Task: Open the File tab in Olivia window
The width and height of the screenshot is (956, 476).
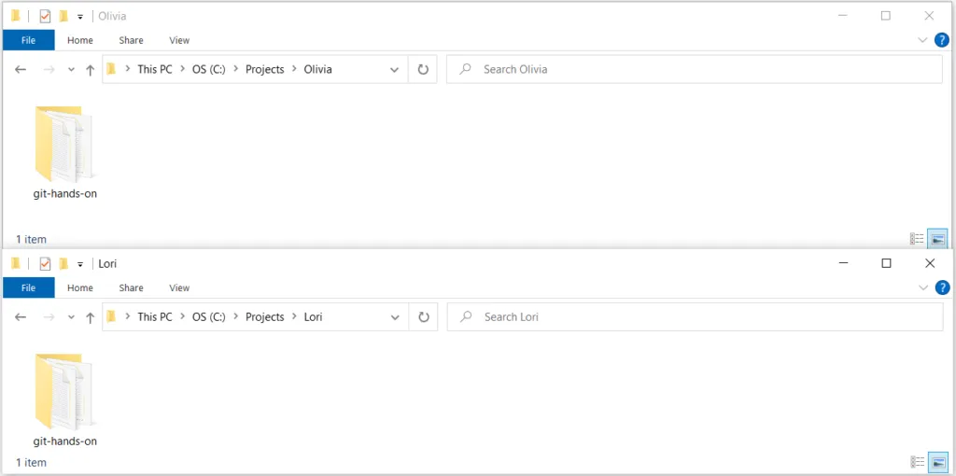Action: (x=28, y=40)
